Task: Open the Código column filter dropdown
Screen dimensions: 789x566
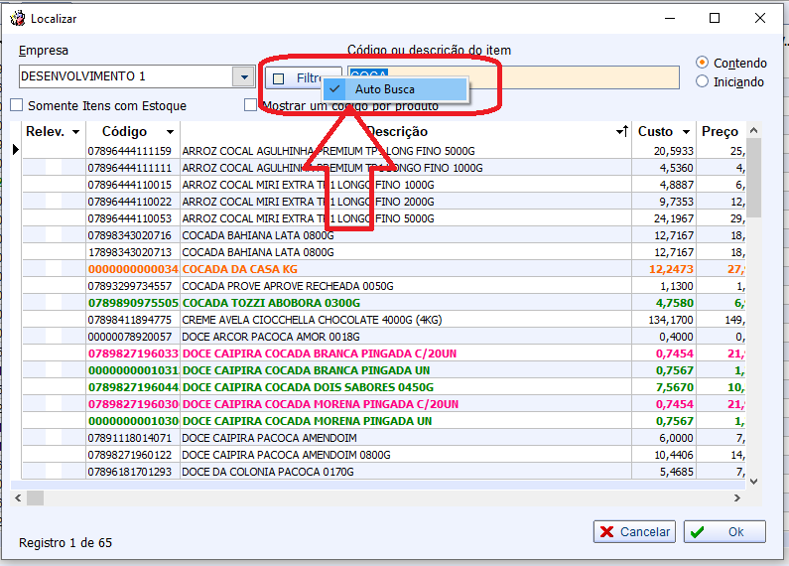Action: (x=170, y=132)
